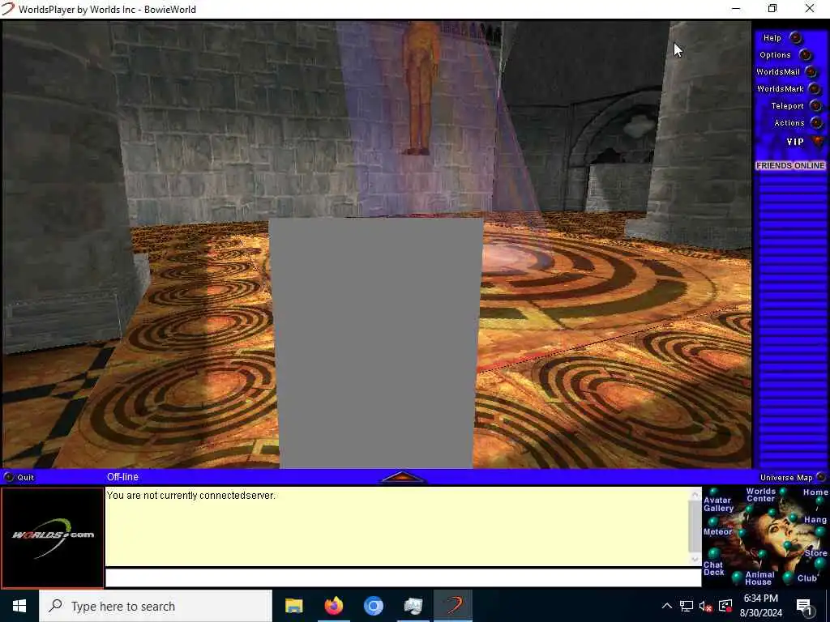830x622 pixels.
Task: Click the FRIENDS ONLINE header
Action: (790, 165)
